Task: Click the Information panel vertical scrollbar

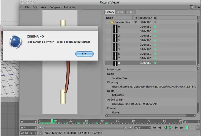Action: click(x=198, y=90)
